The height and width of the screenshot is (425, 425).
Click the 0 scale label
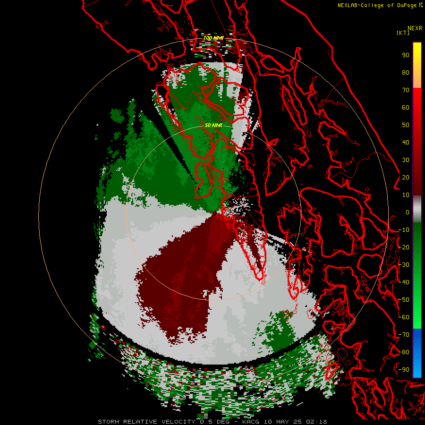(x=408, y=212)
